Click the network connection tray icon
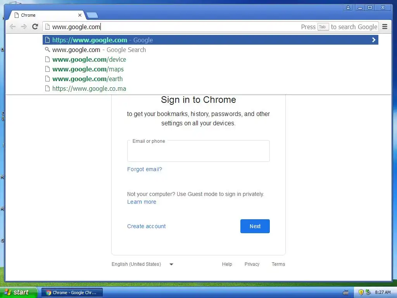 click(368, 293)
